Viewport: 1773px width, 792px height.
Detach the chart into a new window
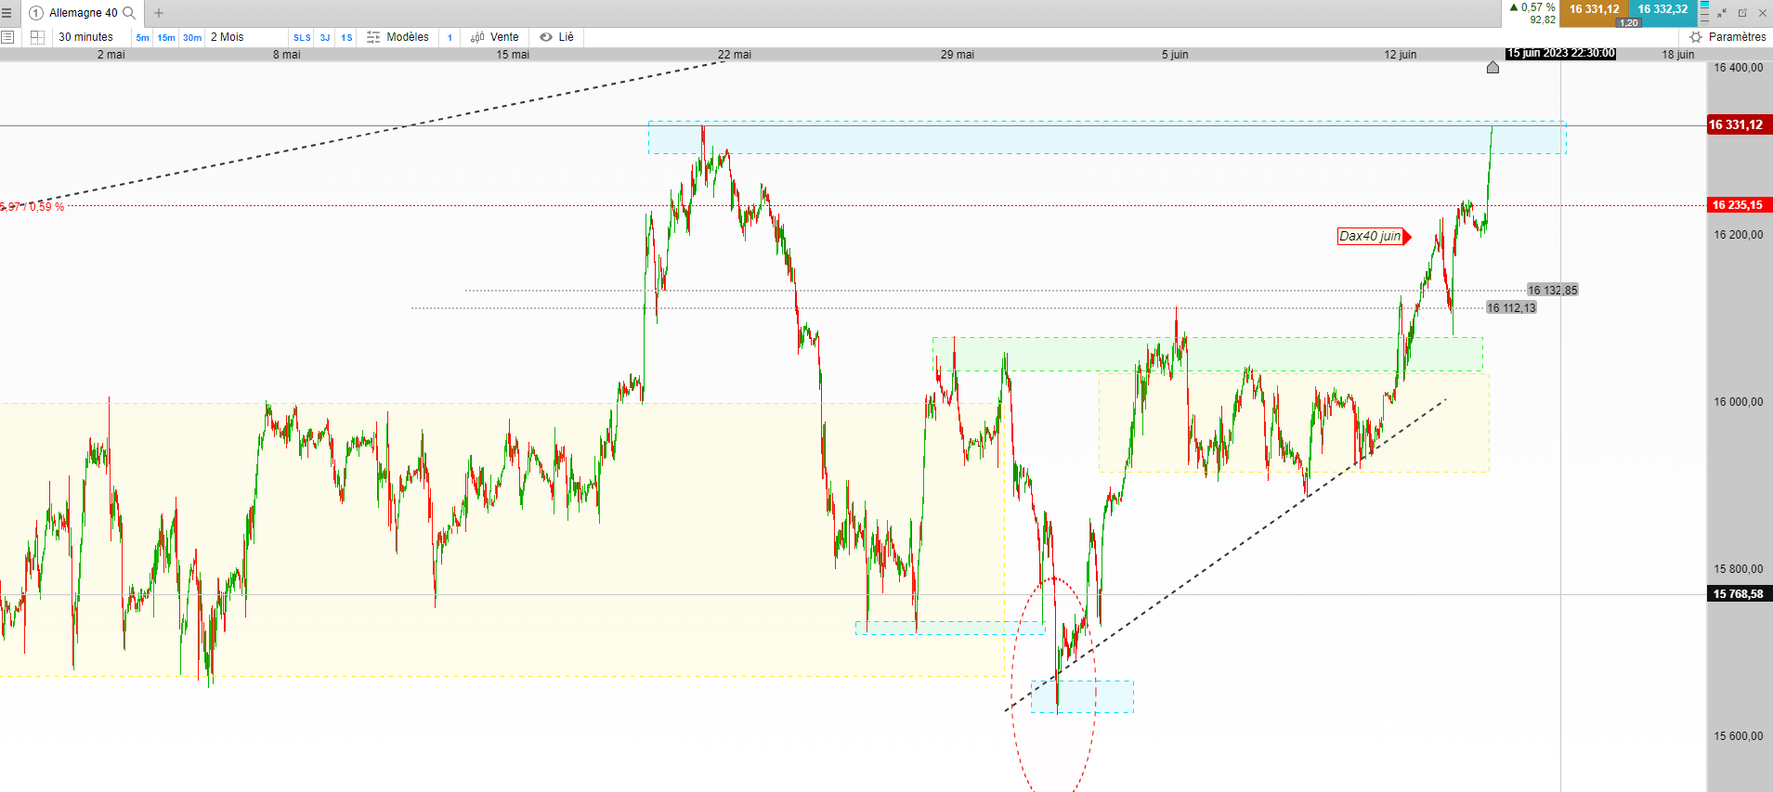coord(1742,13)
